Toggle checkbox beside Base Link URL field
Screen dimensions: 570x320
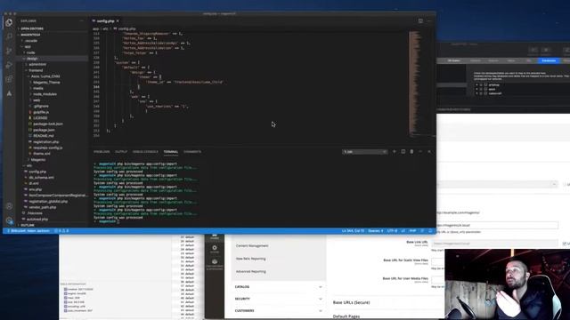pos(564,244)
